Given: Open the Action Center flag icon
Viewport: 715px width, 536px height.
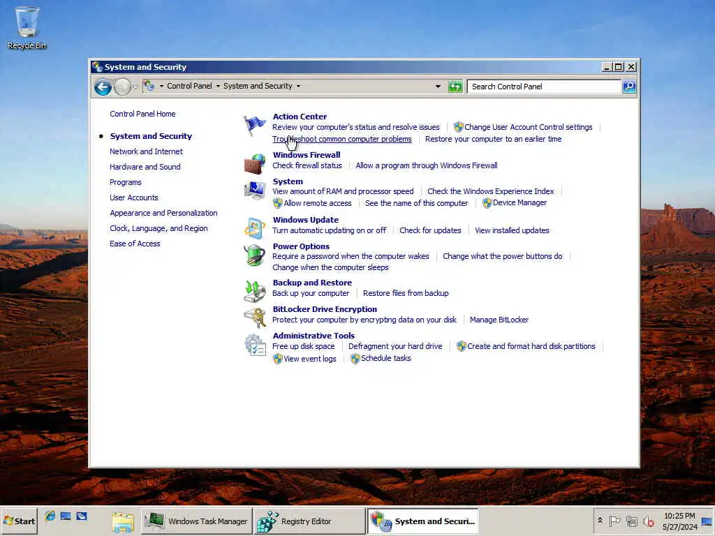Looking at the screenshot, I should click(254, 125).
